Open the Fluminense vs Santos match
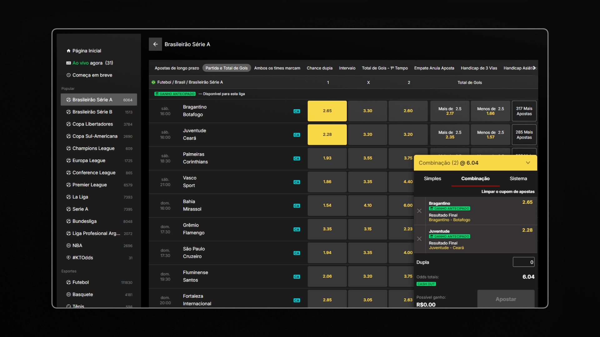 195,276
